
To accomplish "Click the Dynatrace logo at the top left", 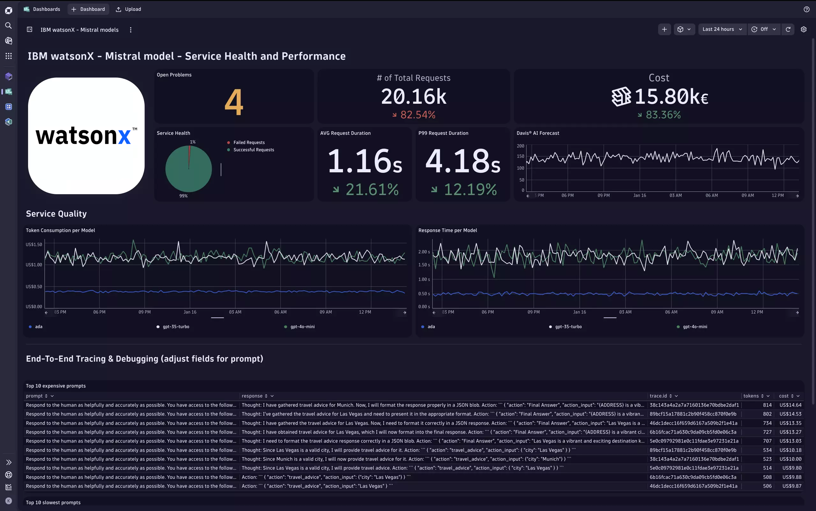I will (x=8, y=10).
